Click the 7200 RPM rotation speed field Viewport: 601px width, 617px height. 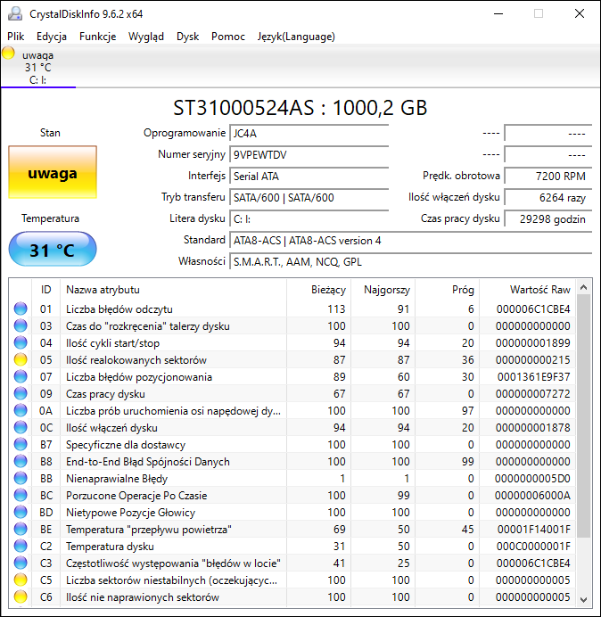[x=547, y=176]
